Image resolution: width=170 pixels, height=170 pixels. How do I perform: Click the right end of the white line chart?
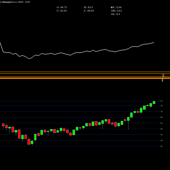tap(154, 42)
